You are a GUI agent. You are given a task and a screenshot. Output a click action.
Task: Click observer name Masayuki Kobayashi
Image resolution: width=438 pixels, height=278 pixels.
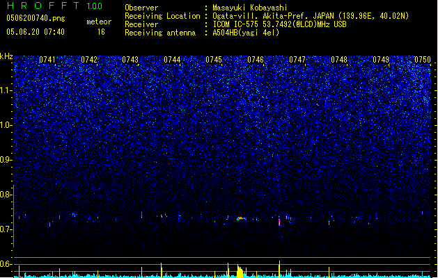[250, 8]
